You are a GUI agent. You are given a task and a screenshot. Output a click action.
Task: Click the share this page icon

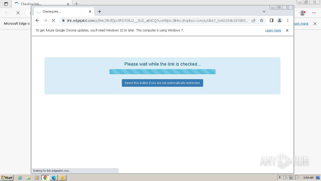254,20
